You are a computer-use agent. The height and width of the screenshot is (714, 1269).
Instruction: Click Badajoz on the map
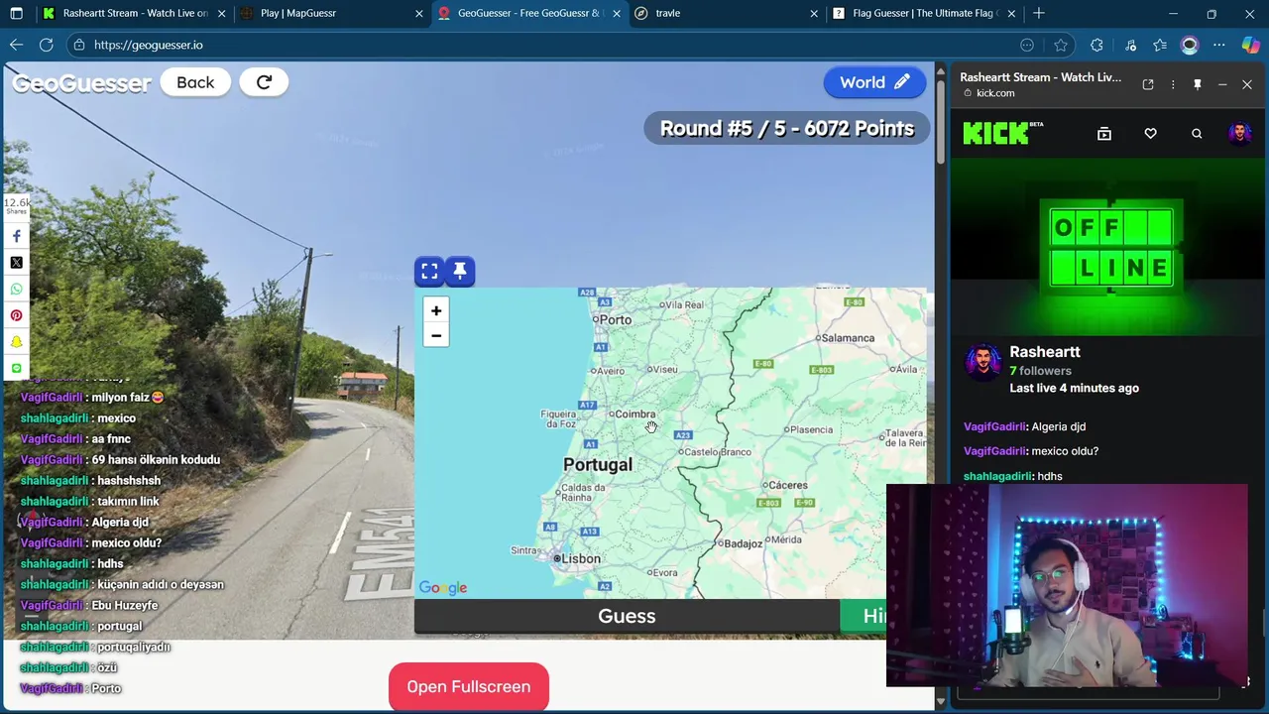[744, 543]
